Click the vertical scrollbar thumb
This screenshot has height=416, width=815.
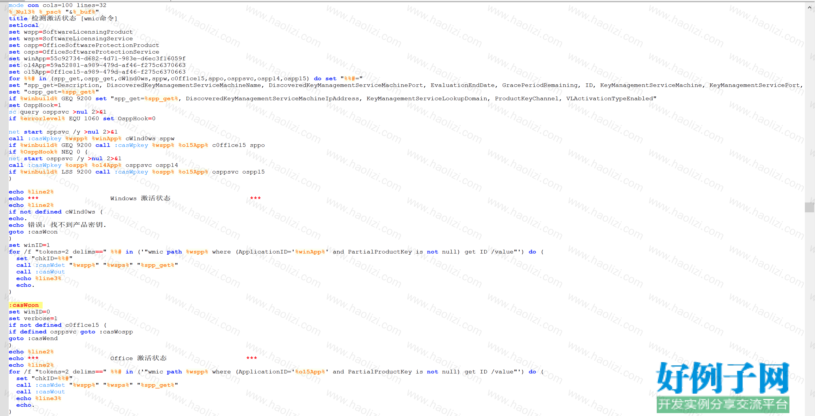click(x=809, y=207)
